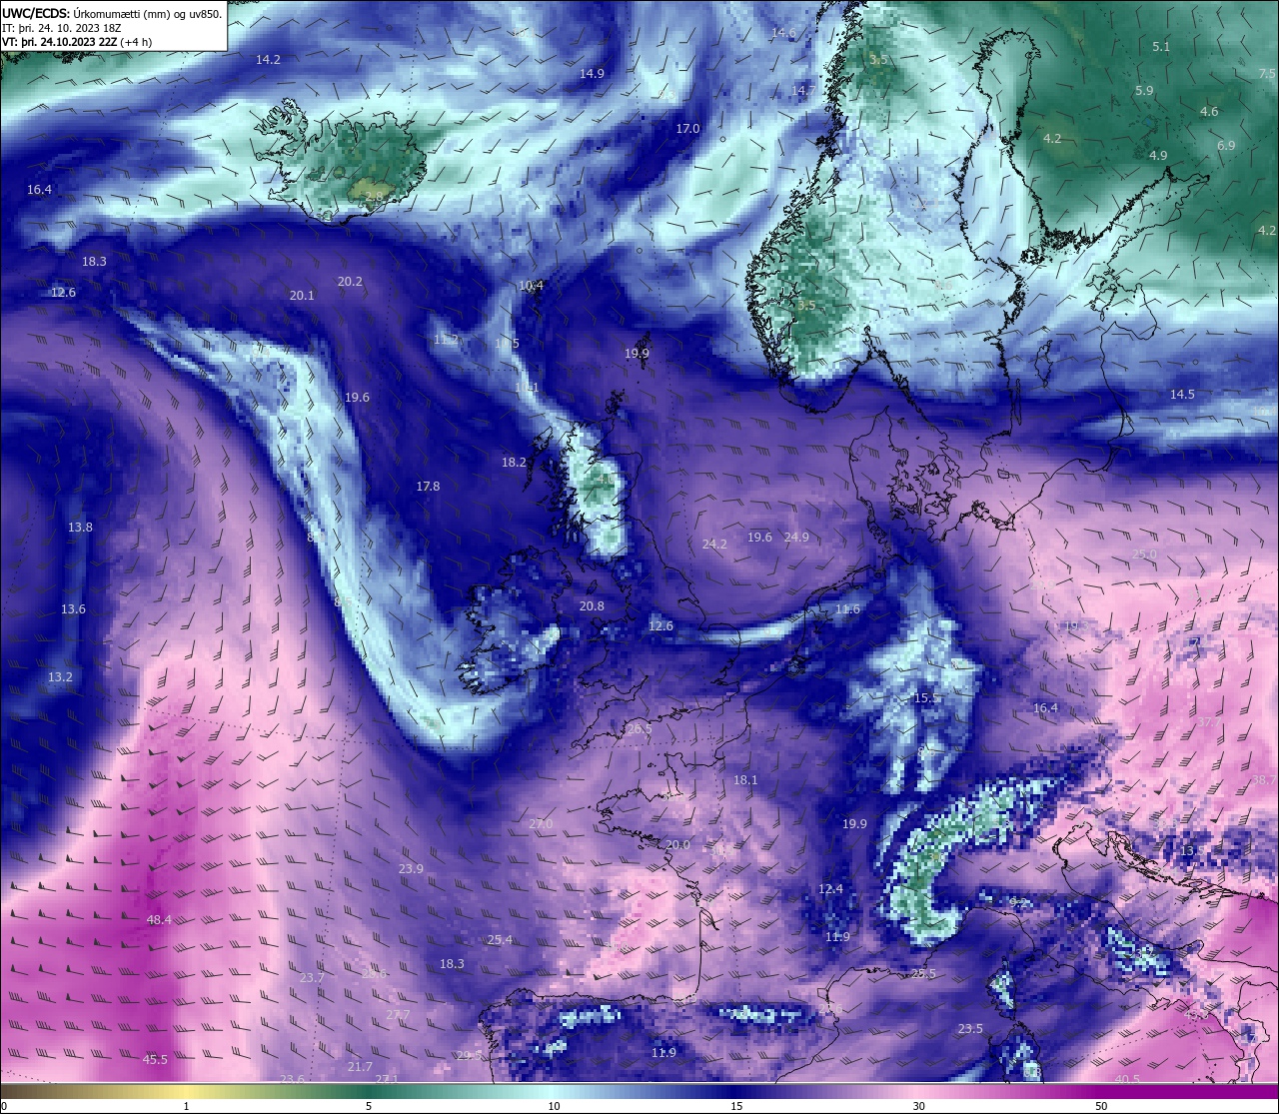Click the 18.2 value west of Scotland

[x=514, y=463]
